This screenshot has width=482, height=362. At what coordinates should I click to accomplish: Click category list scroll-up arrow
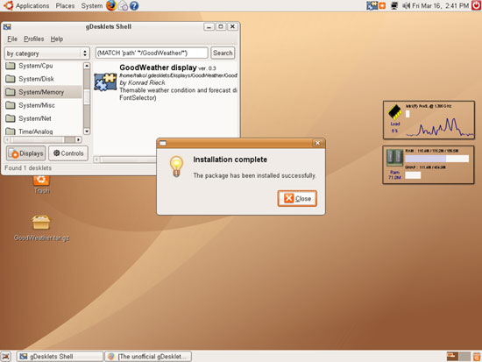click(87, 66)
